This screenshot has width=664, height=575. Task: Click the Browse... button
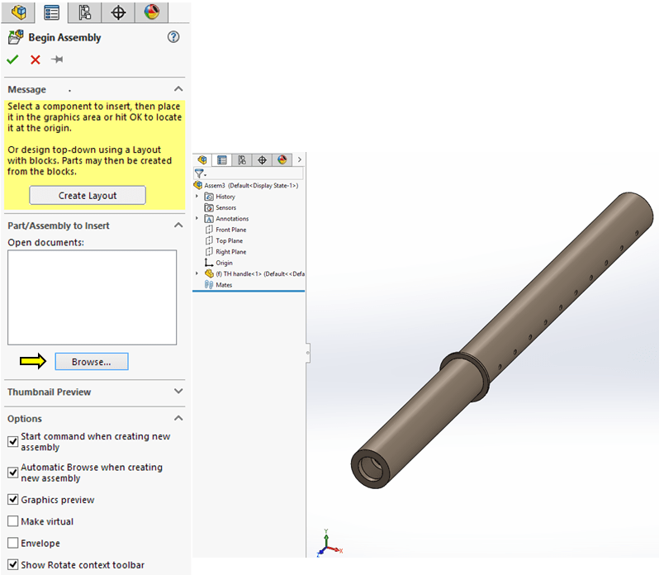pos(92,362)
